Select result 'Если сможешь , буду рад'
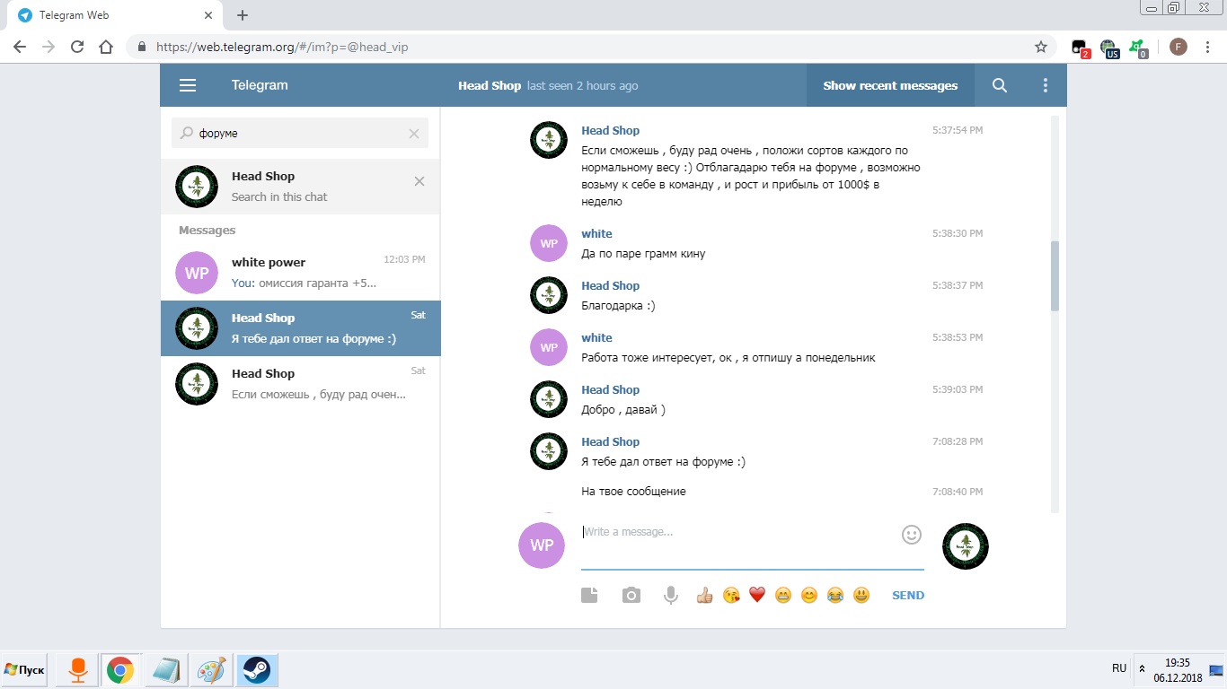 (300, 384)
